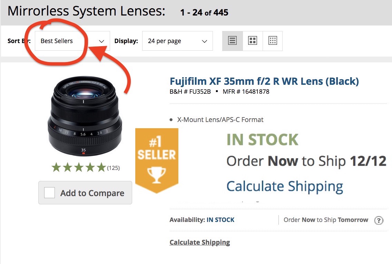Click the Fujifilm lens product thumbnail
The width and height of the screenshot is (392, 264).
coord(85,116)
